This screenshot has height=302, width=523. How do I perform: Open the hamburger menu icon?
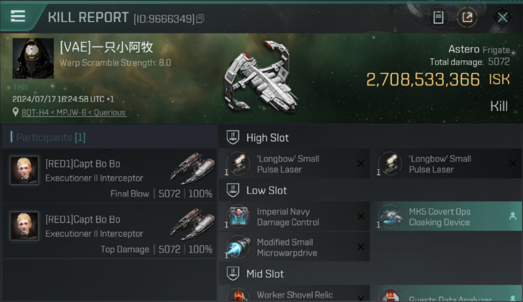pos(18,17)
